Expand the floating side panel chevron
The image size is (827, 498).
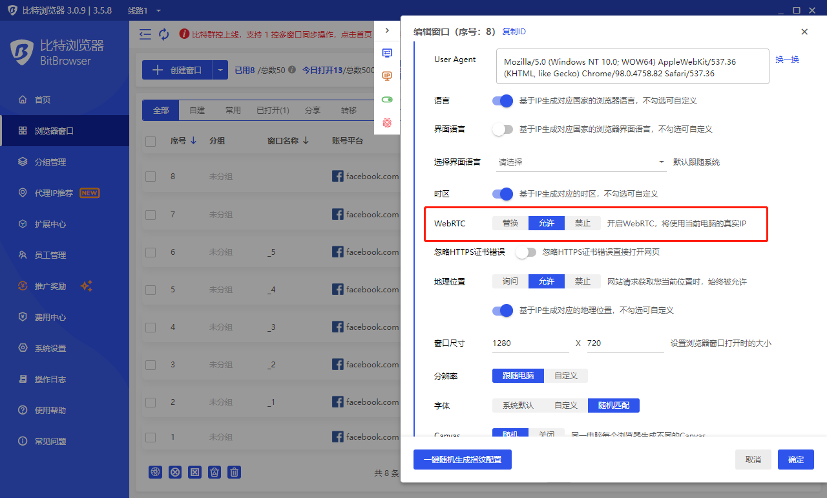(x=387, y=30)
